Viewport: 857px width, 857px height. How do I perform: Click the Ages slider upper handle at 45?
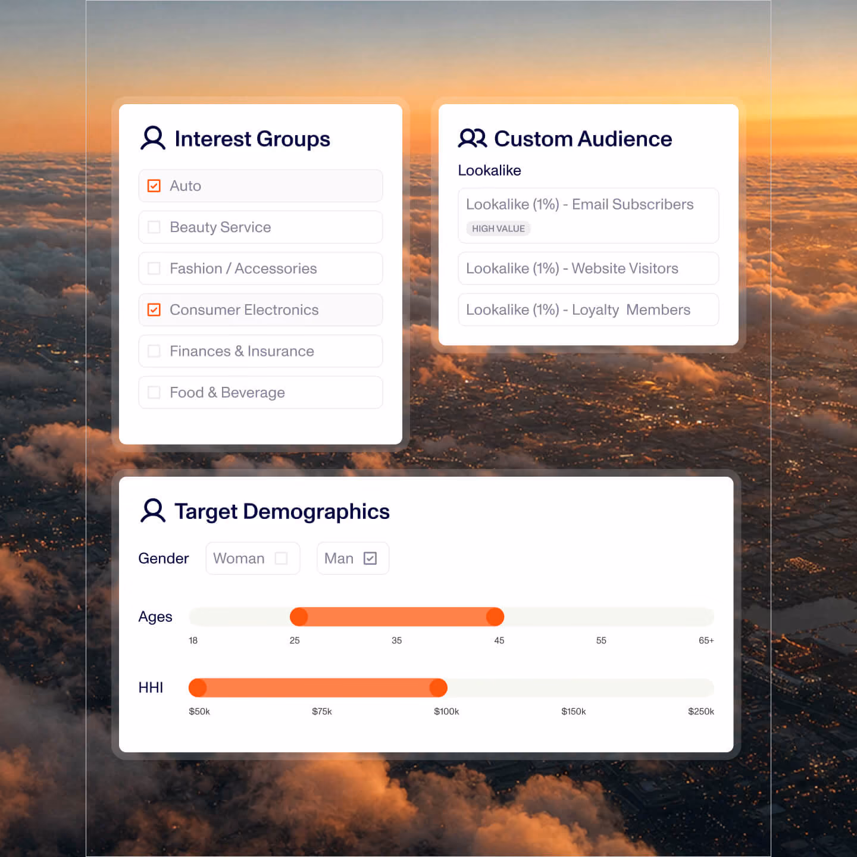[x=495, y=617]
